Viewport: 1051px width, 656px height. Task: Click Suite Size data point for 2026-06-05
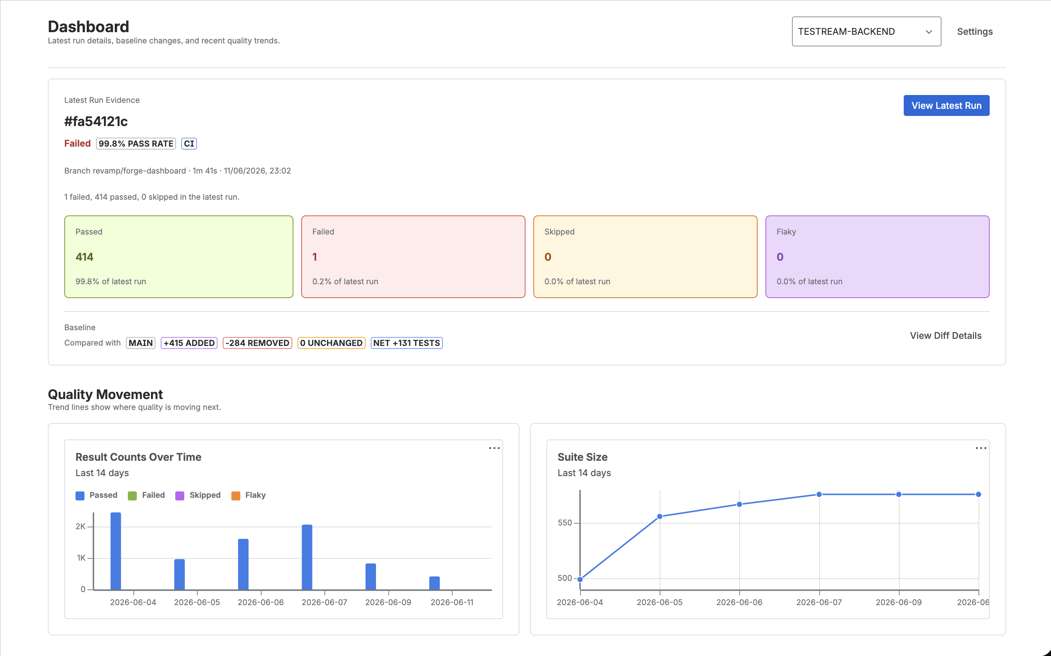(x=660, y=516)
